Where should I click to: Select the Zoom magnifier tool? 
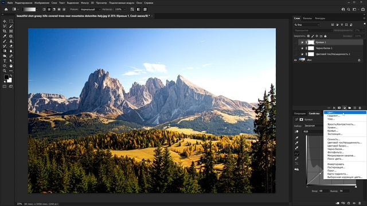(x=5, y=71)
